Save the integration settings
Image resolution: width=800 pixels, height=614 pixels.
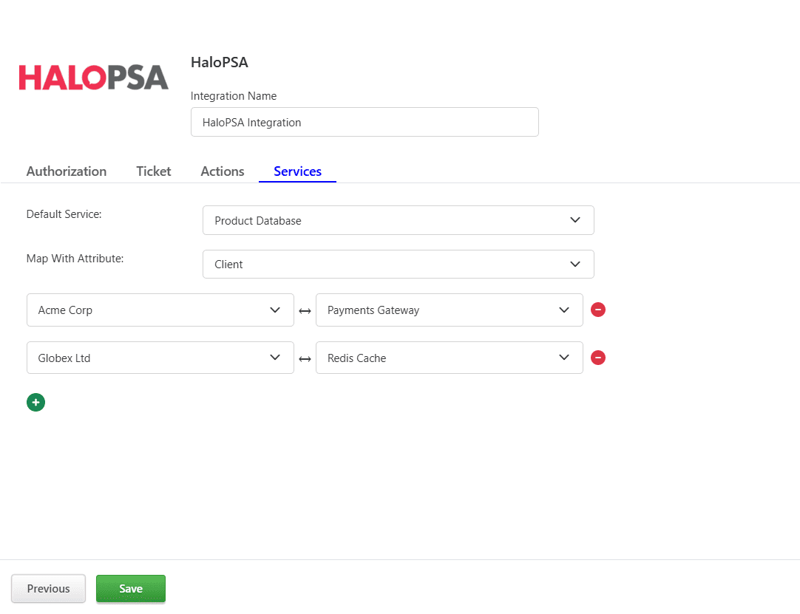tap(131, 588)
